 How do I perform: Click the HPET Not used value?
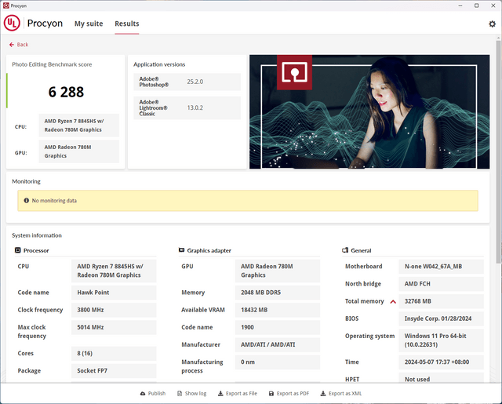[441, 378]
